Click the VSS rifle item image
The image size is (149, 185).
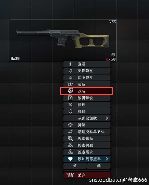(63, 38)
